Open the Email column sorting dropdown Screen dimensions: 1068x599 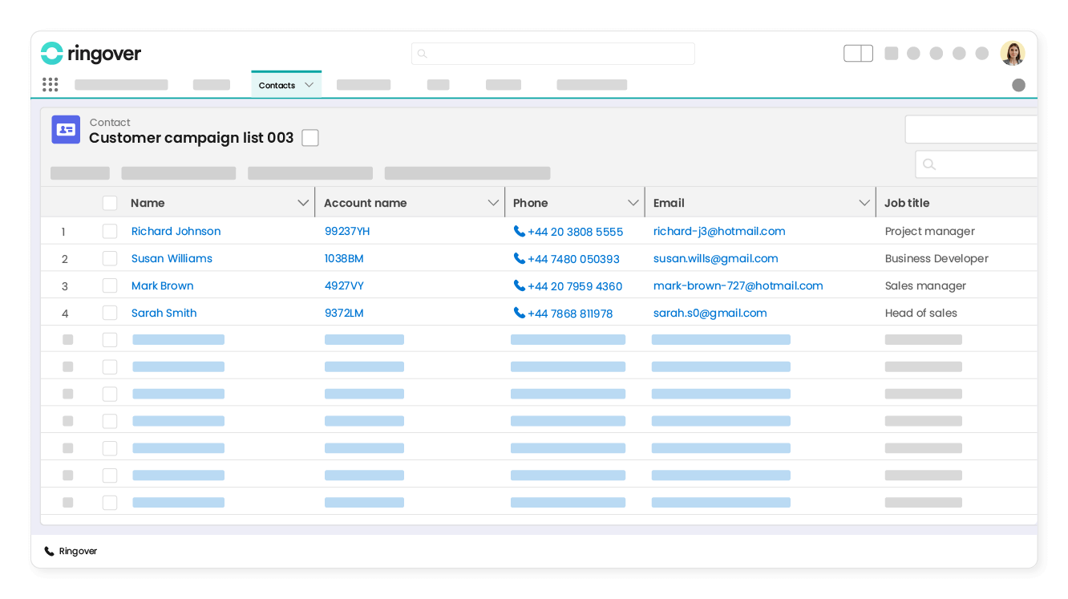[x=864, y=202]
